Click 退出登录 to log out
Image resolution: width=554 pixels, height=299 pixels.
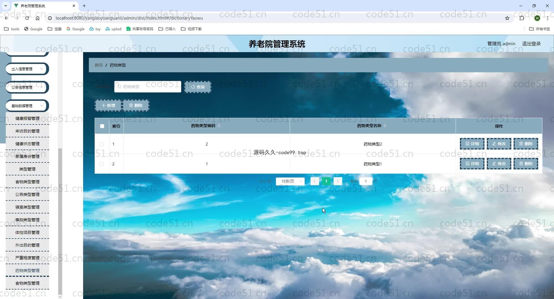[531, 43]
